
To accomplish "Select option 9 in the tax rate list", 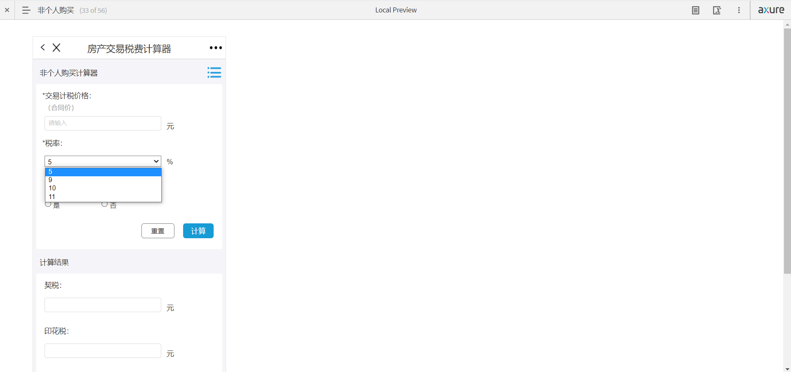I will click(103, 180).
